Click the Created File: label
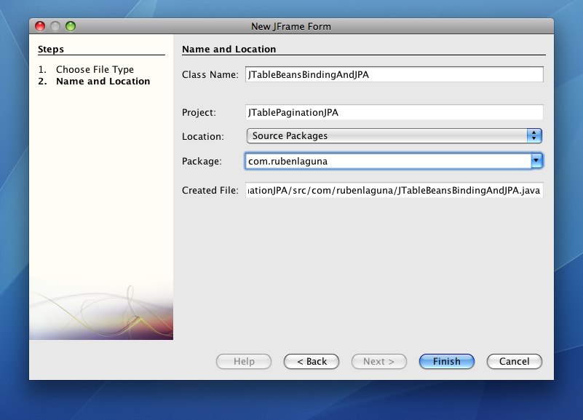This screenshot has width=583, height=420. click(210, 190)
